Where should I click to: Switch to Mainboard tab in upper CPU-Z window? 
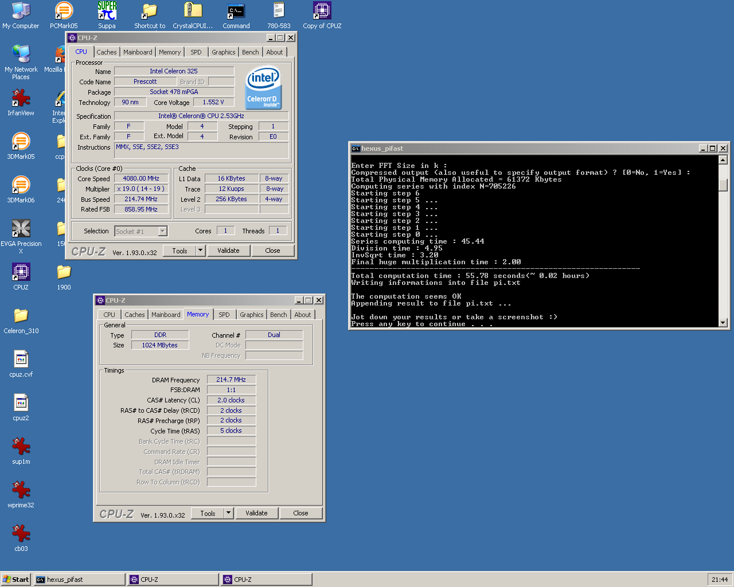138,52
